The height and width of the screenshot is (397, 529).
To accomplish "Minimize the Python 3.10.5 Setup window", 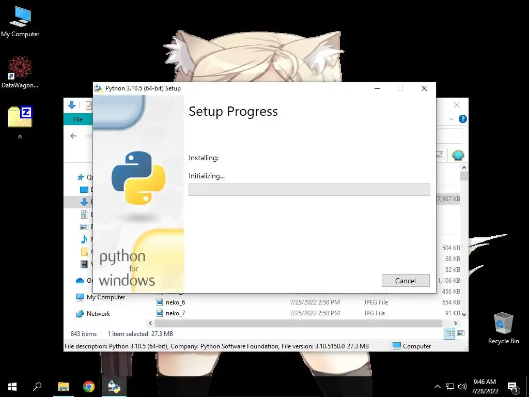I will [377, 88].
